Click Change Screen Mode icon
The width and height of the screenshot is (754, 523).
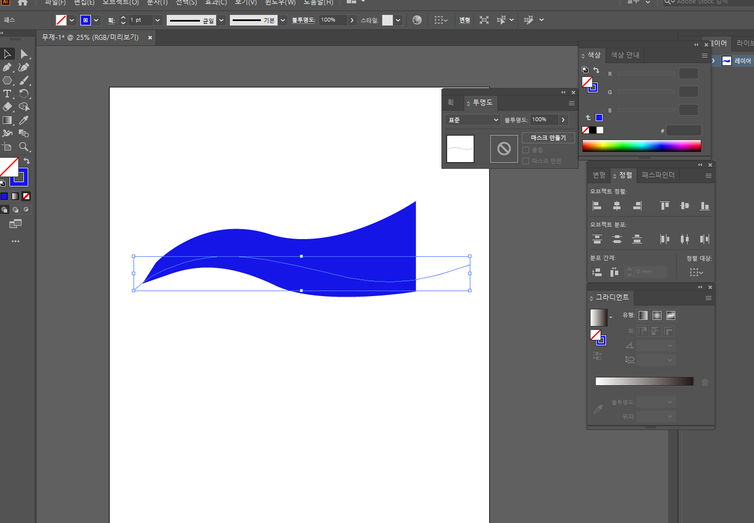pos(16,224)
